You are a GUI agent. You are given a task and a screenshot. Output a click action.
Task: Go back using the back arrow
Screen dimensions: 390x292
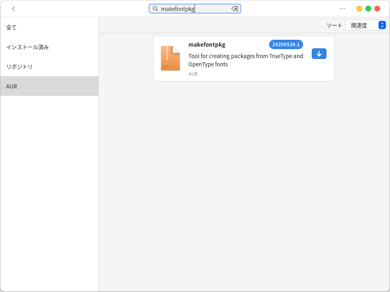14,9
